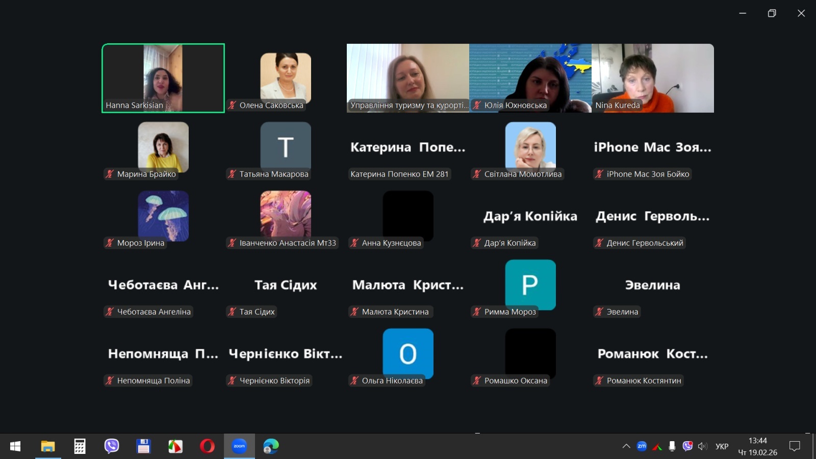Click the Zoom app icon in taskbar

coord(239,446)
